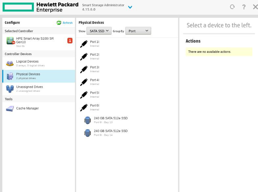Click the refresh icon in the top bar
Image resolution: width=258 pixels, height=192 pixels.
pyautogui.click(x=232, y=7)
